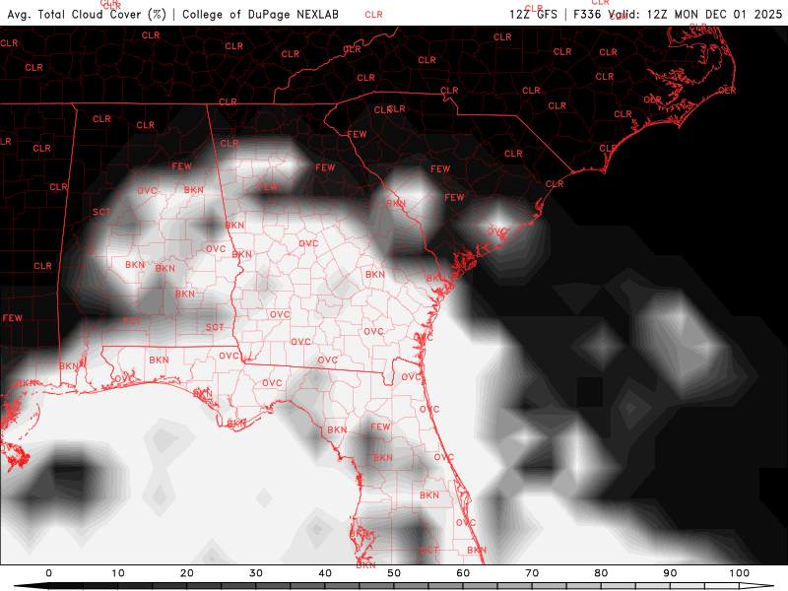The image size is (788, 591).
Task: Click the right arrow end of the color bar
Action: click(x=756, y=587)
